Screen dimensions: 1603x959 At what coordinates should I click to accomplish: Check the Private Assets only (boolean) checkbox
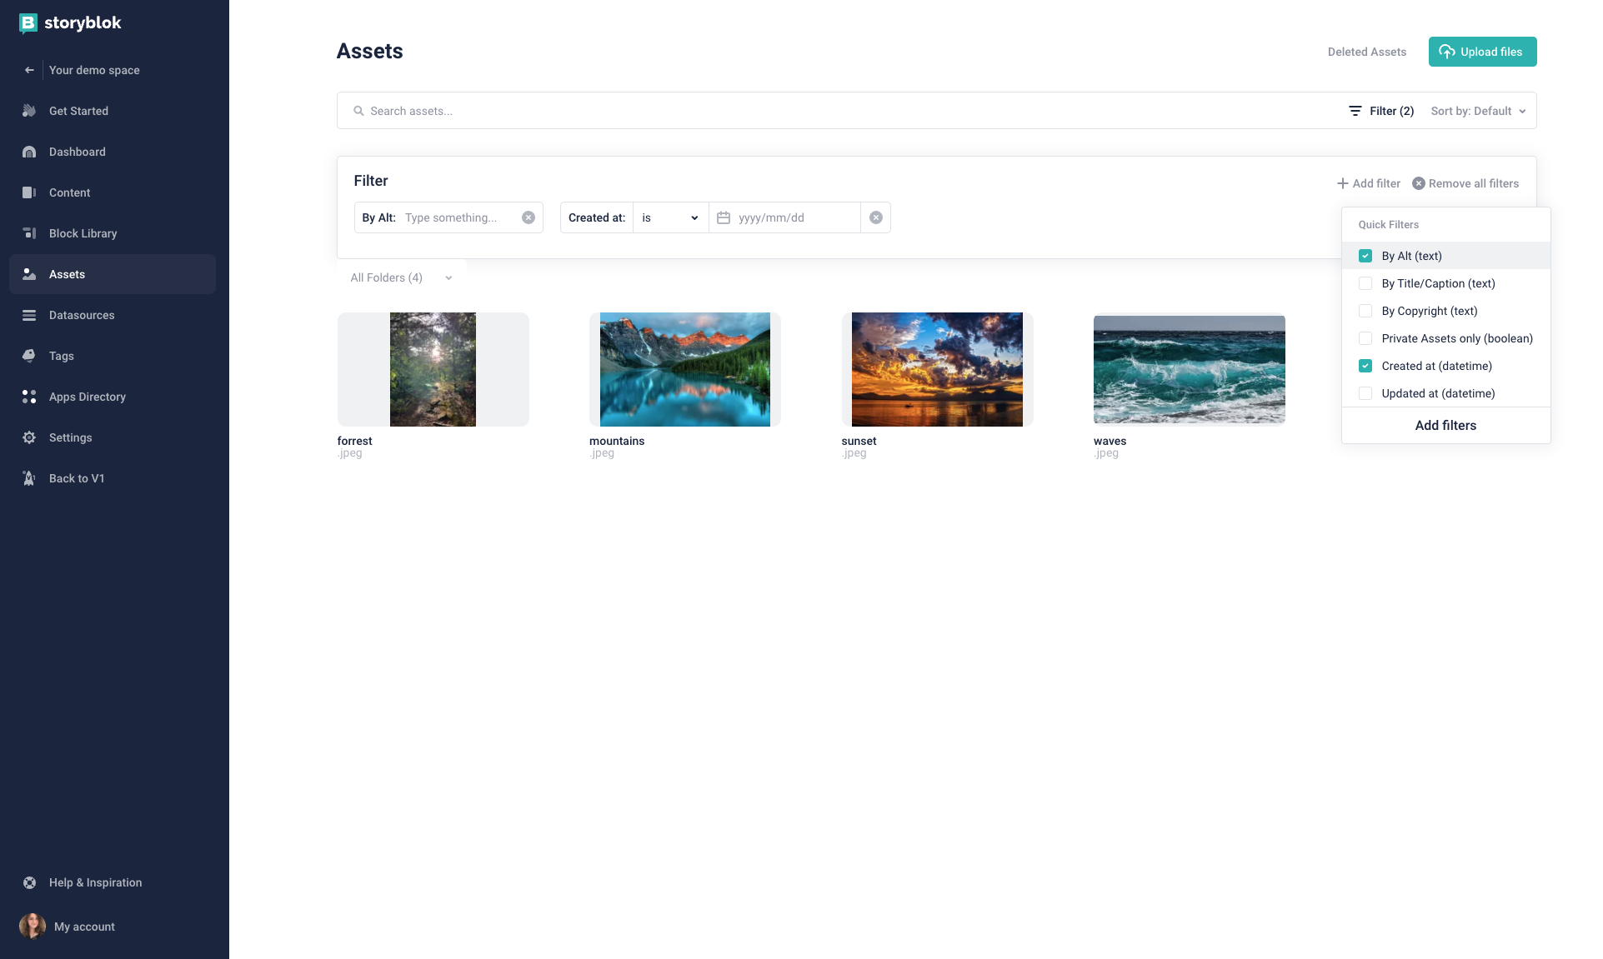point(1365,338)
